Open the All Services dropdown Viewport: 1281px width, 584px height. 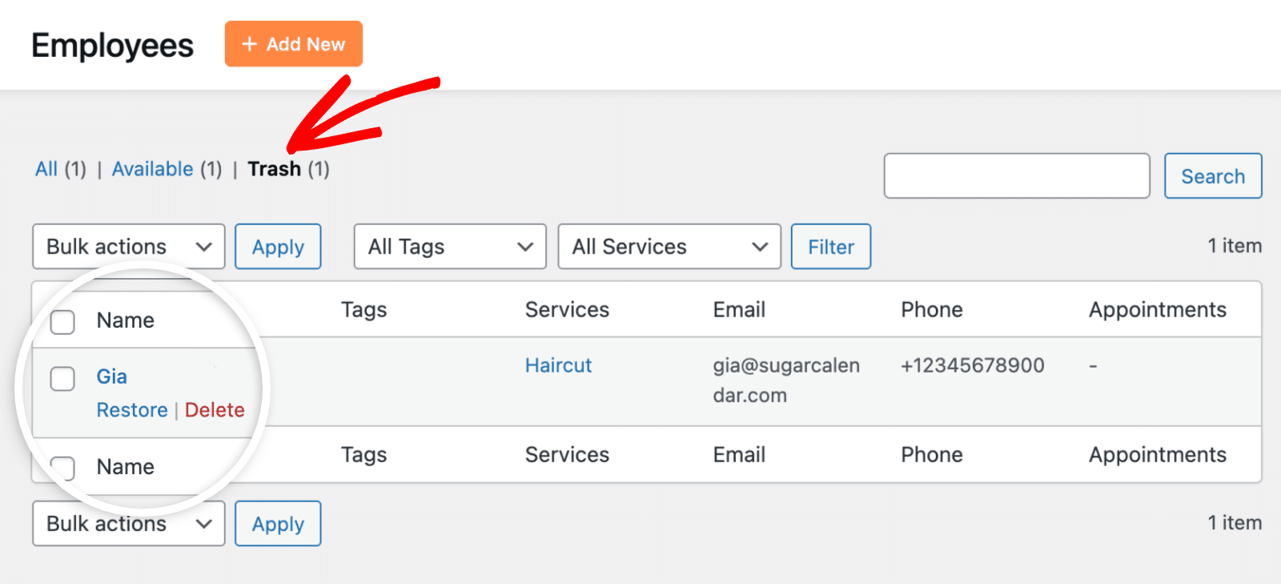click(x=669, y=247)
